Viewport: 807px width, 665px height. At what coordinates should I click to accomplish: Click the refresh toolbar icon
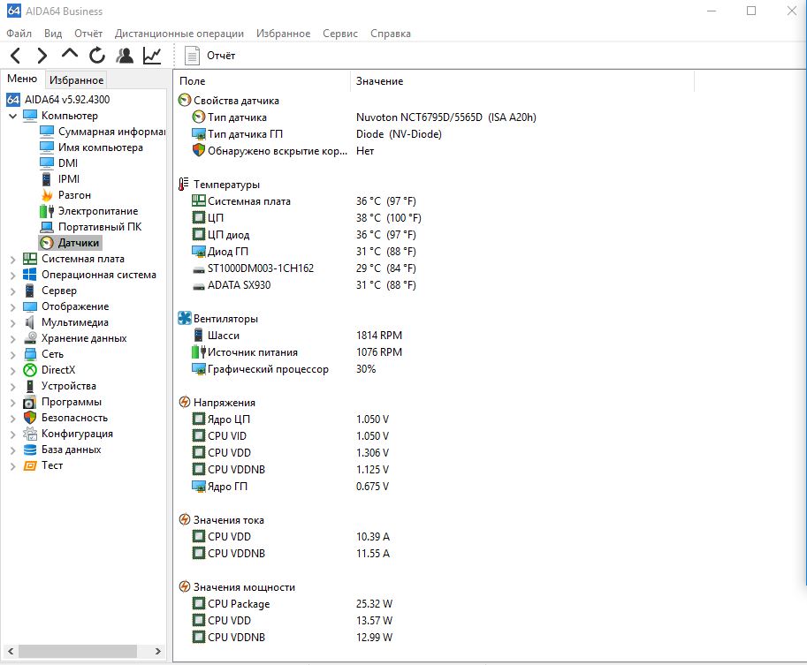pos(96,55)
